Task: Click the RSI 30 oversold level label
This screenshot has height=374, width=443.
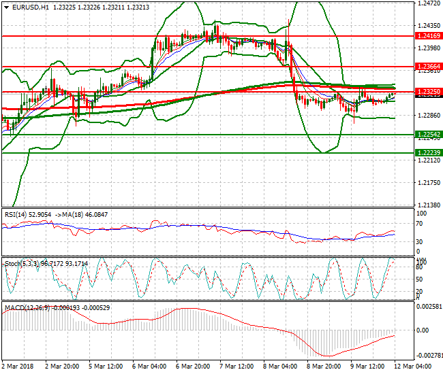Action: pos(420,242)
